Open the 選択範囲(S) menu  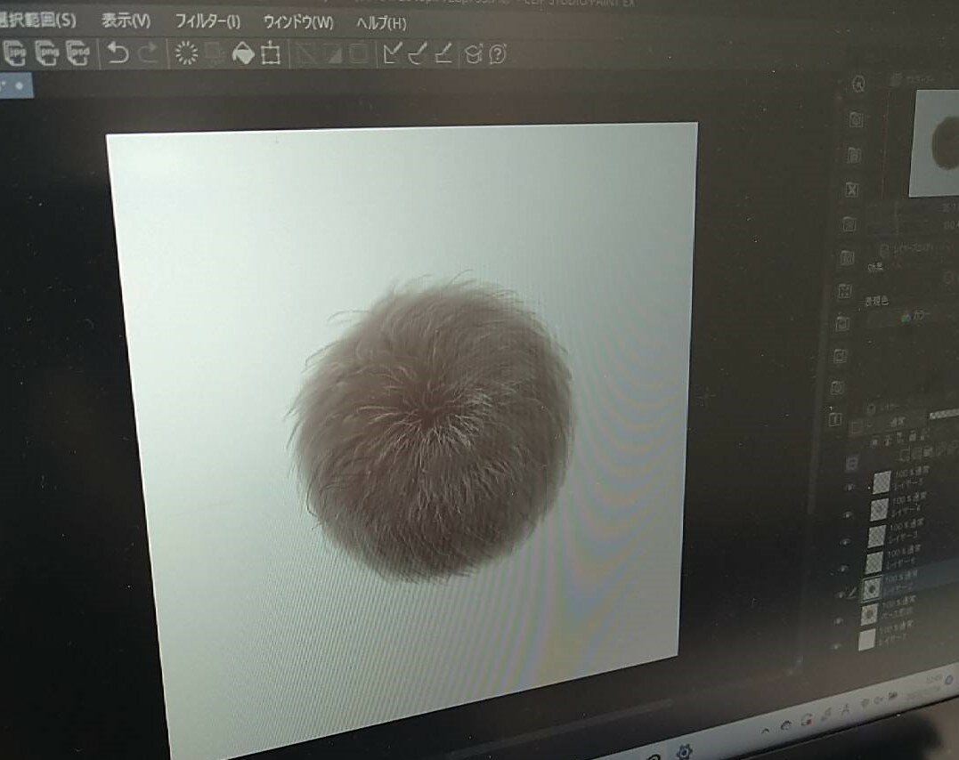click(38, 19)
